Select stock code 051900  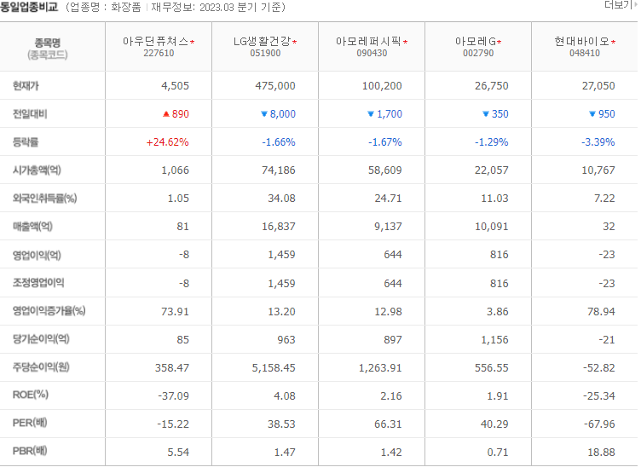point(265,53)
